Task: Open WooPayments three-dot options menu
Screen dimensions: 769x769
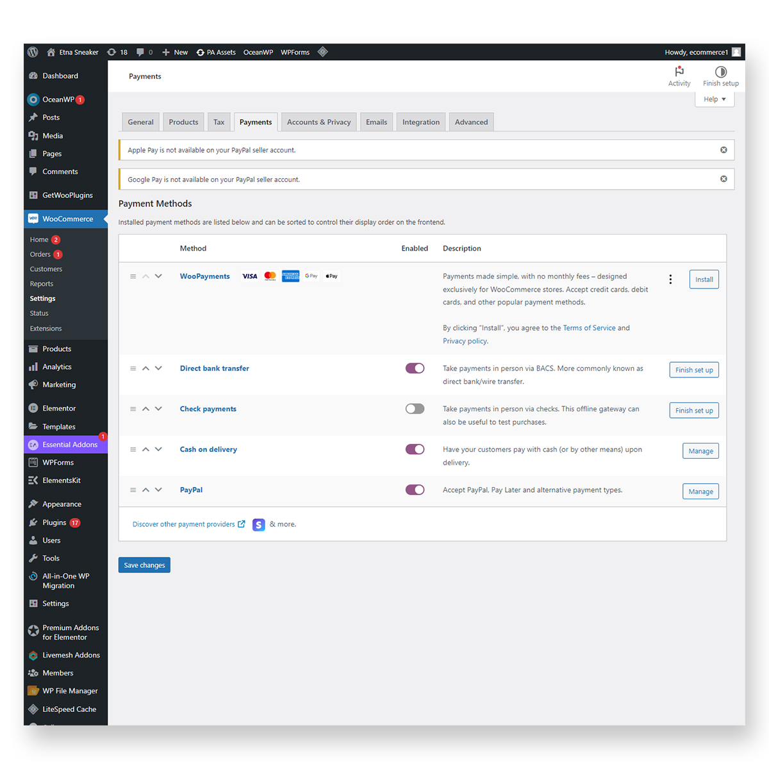Action: (670, 279)
